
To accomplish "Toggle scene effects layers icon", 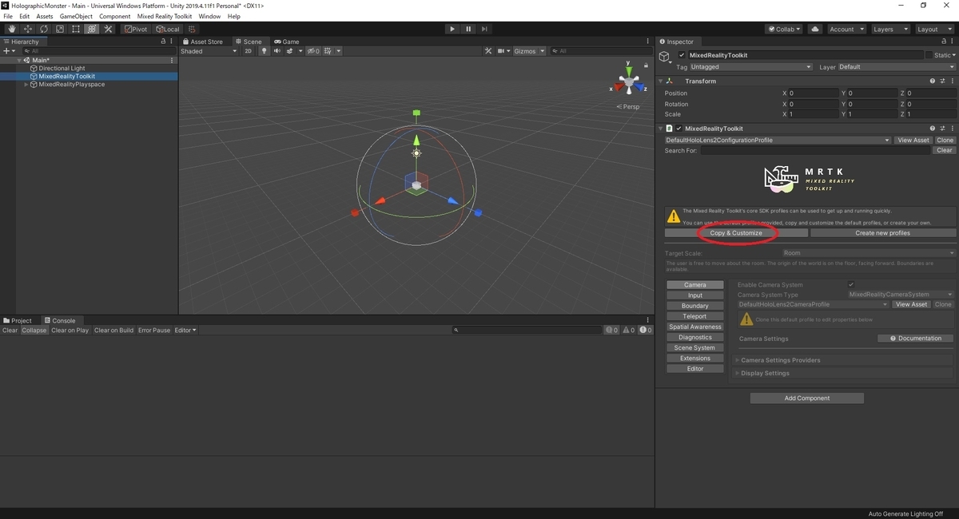I will tap(290, 51).
